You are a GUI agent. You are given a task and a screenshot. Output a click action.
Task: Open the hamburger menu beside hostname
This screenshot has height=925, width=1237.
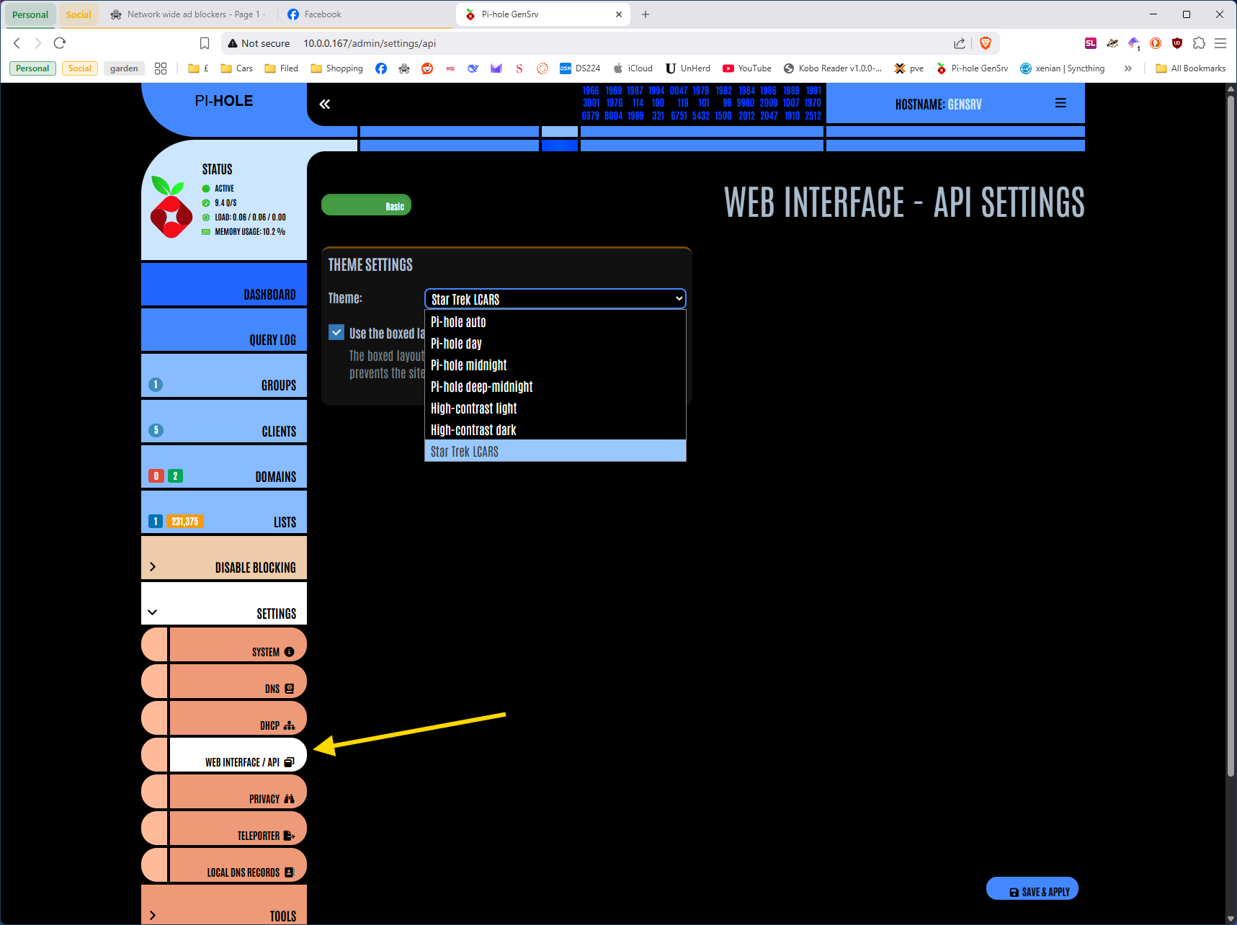click(1060, 104)
